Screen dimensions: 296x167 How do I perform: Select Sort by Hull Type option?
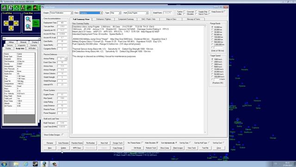point(209,143)
